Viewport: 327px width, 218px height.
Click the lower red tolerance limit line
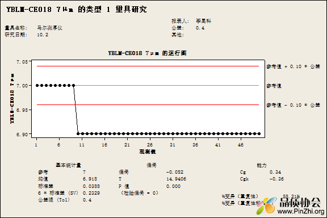[x=148, y=104]
